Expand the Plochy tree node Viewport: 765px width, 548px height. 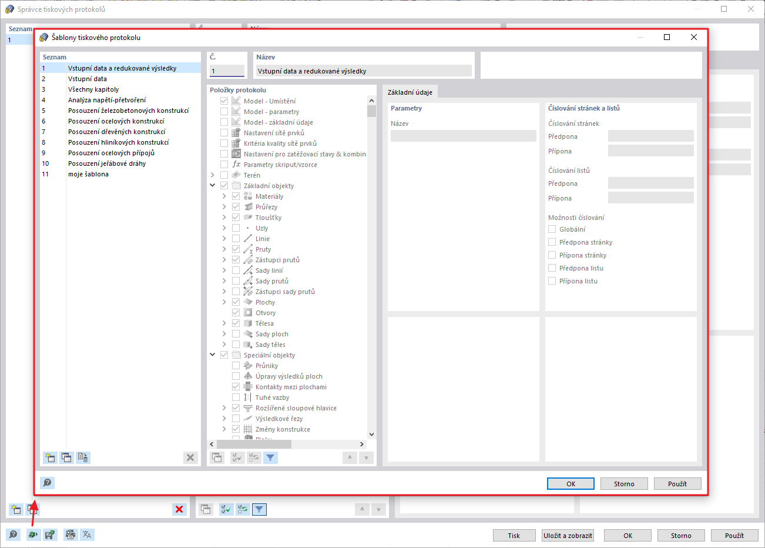click(x=223, y=302)
